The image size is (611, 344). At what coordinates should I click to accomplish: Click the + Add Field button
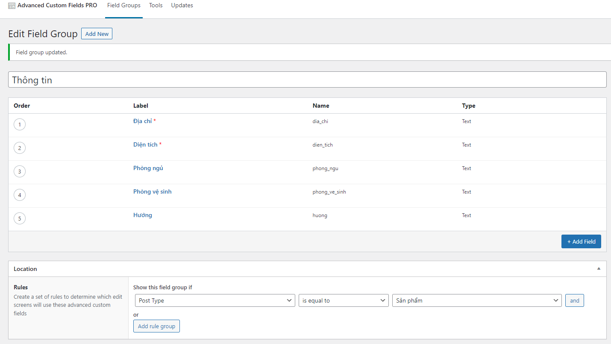(581, 241)
